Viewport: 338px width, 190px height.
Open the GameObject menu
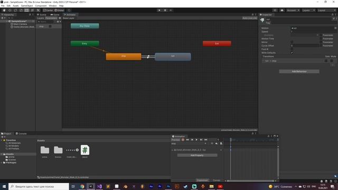[x=27, y=6]
